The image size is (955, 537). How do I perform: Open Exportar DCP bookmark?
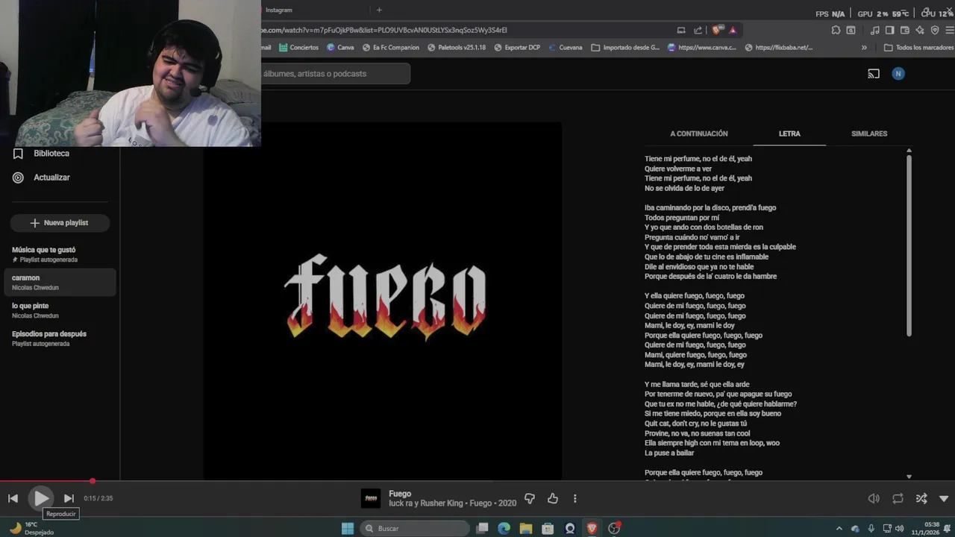[x=517, y=47]
